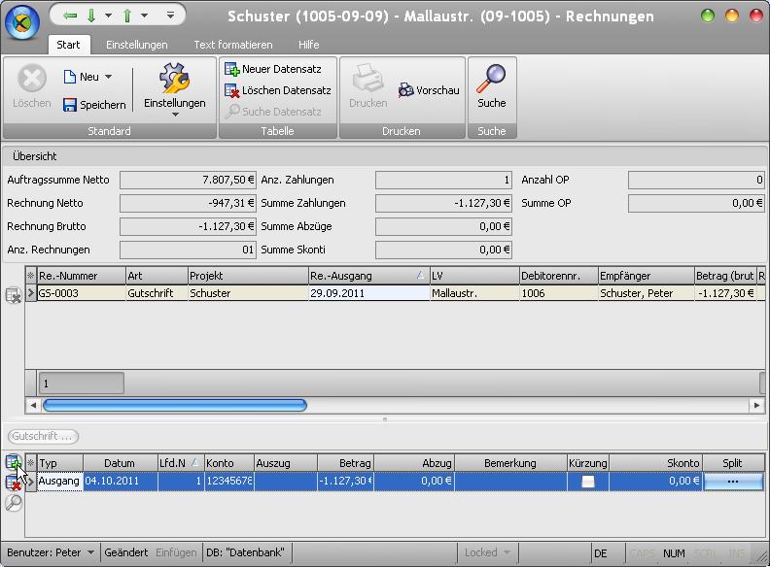Open dropdown next to the down arrow
This screenshot has width=770, height=567.
pyautogui.click(x=109, y=16)
